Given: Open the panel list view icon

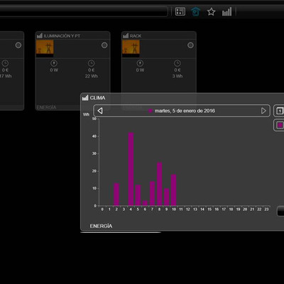Looking at the screenshot, I should 180,11.
